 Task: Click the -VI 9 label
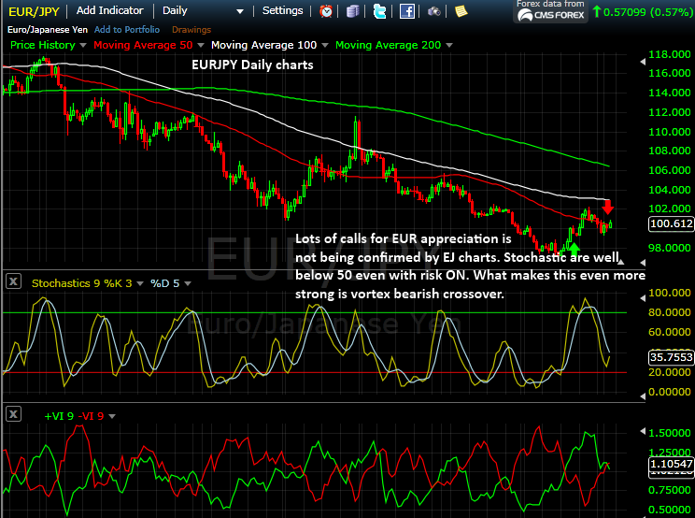tap(91, 416)
